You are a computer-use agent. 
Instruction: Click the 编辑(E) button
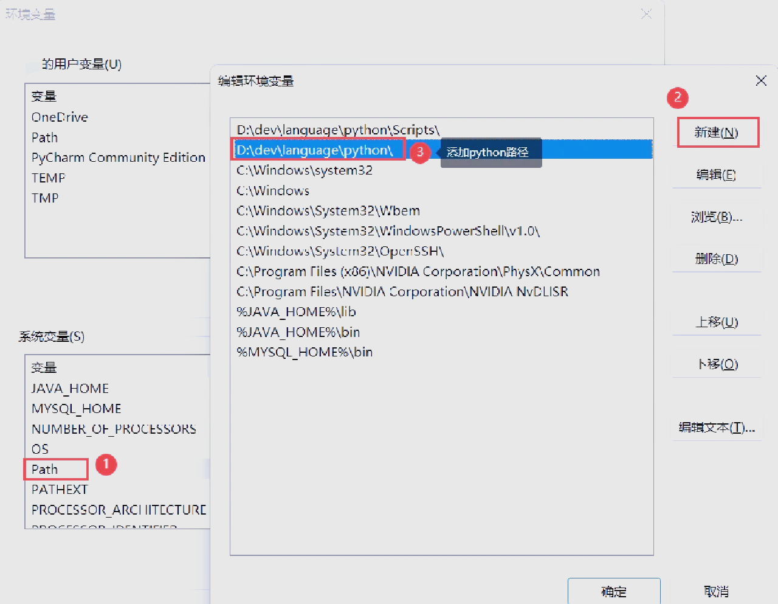click(x=716, y=175)
